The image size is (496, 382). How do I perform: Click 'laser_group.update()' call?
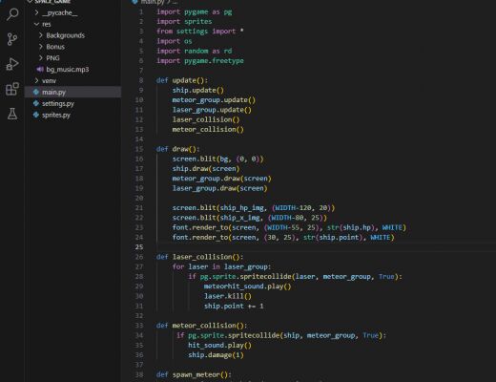(212, 110)
